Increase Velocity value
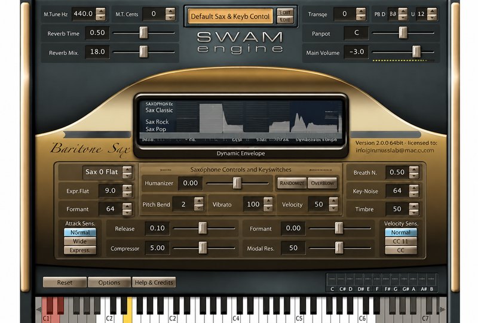This screenshot has height=323, width=478. pos(333,201)
